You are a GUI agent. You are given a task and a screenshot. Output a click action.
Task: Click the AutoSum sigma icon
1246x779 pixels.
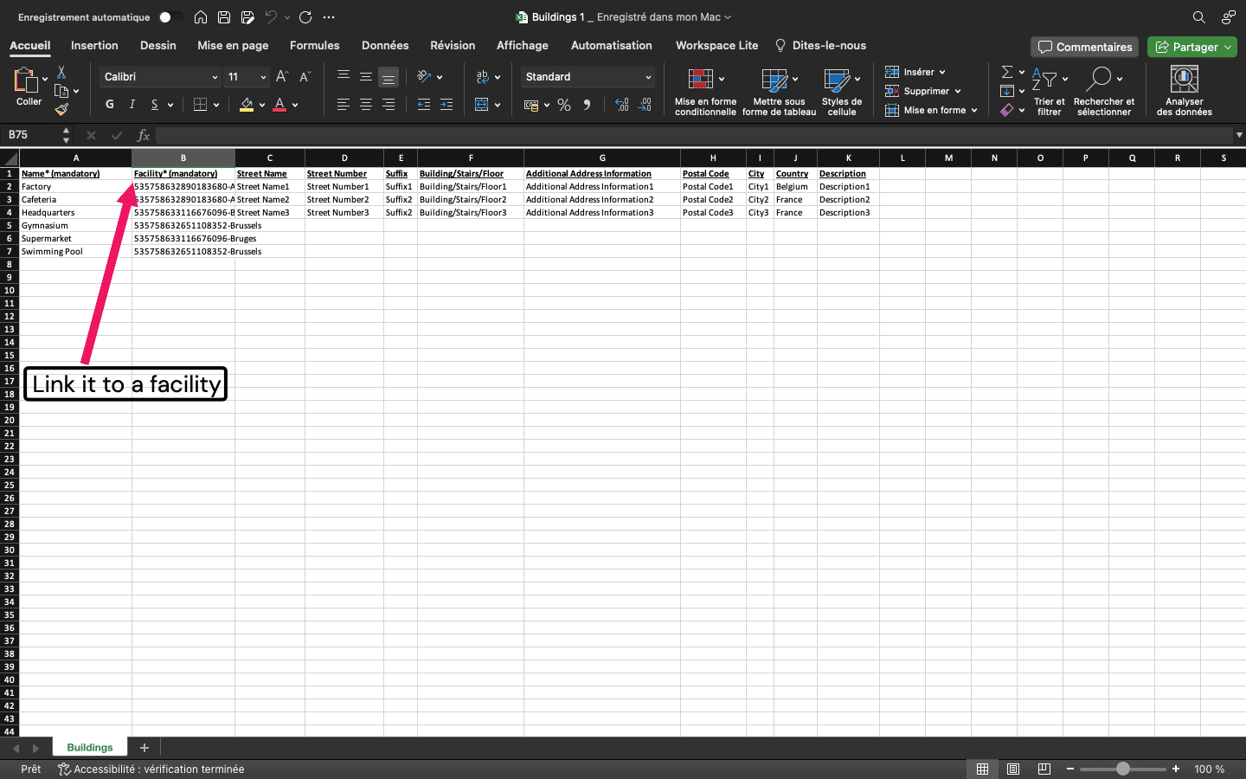[1007, 72]
